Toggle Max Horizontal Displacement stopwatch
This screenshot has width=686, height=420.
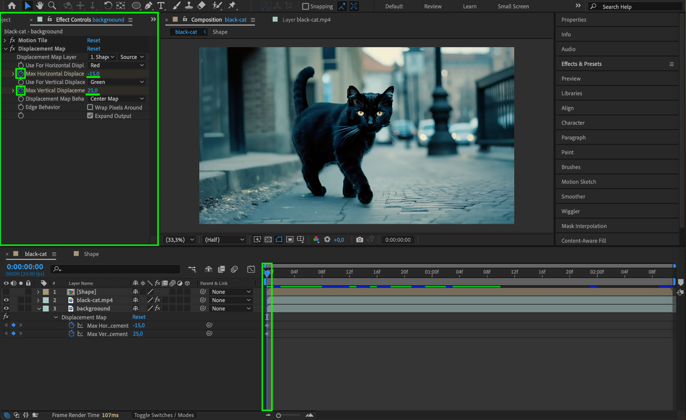[21, 74]
